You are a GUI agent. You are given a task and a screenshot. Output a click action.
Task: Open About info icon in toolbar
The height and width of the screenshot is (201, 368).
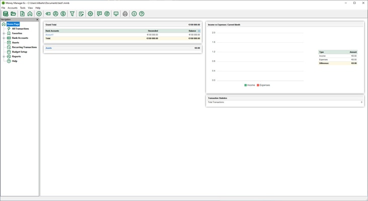(134, 14)
